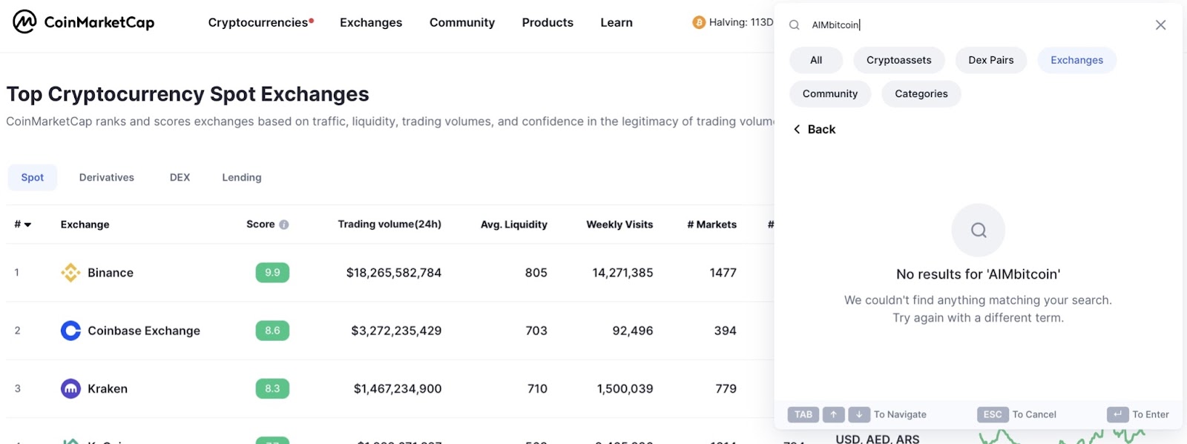Switch to the Derivatives tab
This screenshot has width=1187, height=444.
107,177
